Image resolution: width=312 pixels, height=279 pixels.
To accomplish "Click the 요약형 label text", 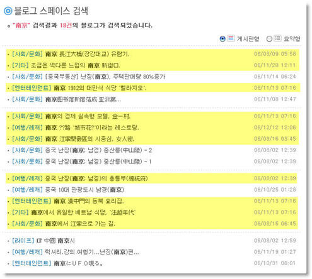I will tap(292, 39).
